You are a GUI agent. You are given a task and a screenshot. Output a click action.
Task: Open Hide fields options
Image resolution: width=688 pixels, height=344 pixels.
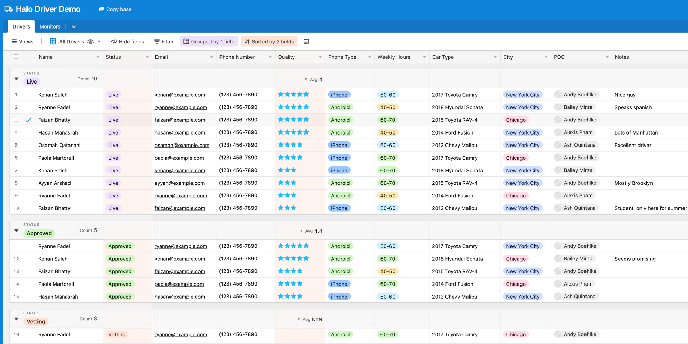(x=127, y=41)
